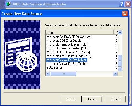Click the driver list scroll-down arrow
The image size is (132, 106).
(x=120, y=69)
